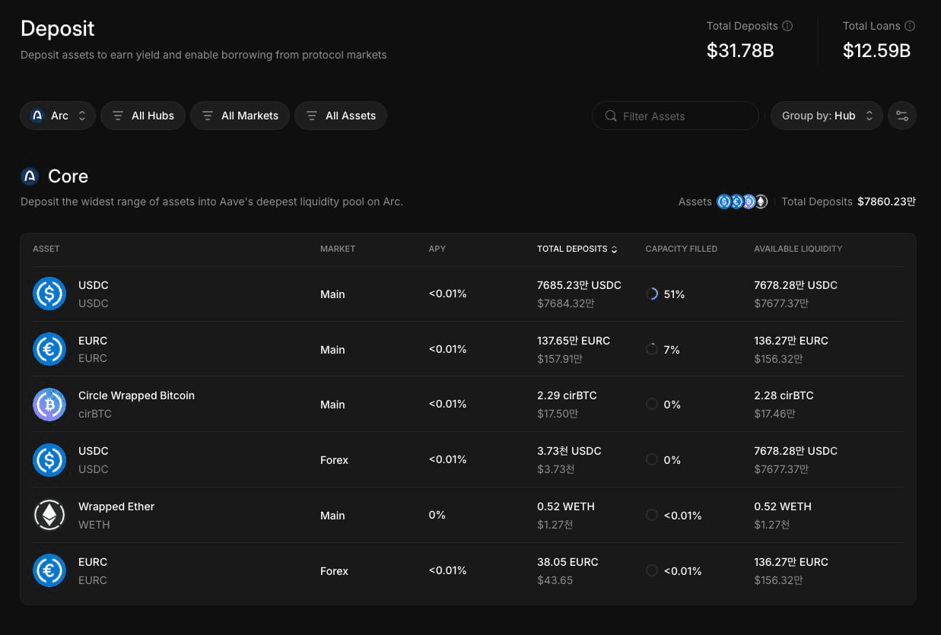
Task: Open the Arc network selector
Action: 58,116
